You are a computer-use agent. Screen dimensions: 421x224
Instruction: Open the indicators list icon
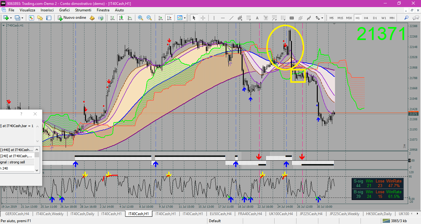click(180, 18)
